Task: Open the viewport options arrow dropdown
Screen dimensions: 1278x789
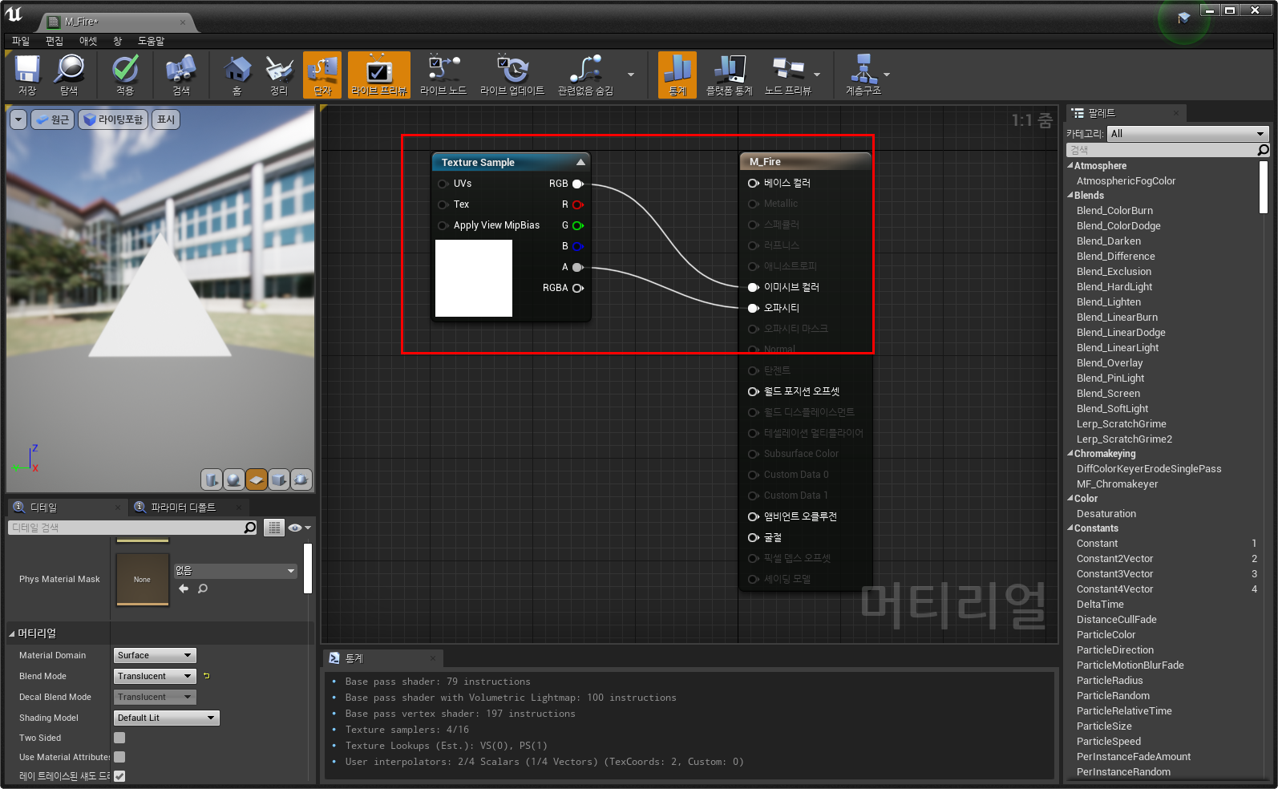Action: click(x=18, y=119)
